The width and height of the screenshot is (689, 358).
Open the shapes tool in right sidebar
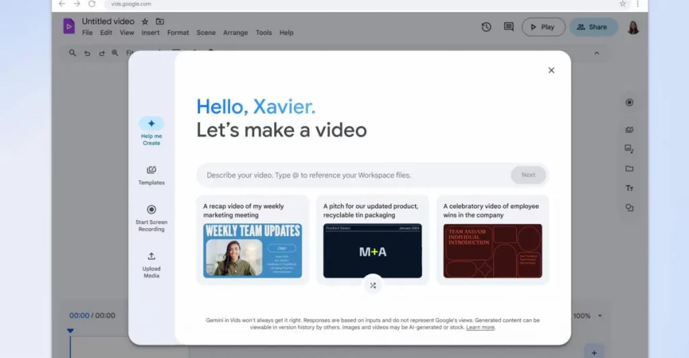(629, 208)
